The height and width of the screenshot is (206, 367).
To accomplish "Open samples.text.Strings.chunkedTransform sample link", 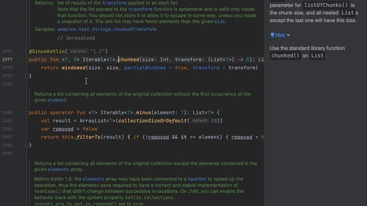I will 107,29.
